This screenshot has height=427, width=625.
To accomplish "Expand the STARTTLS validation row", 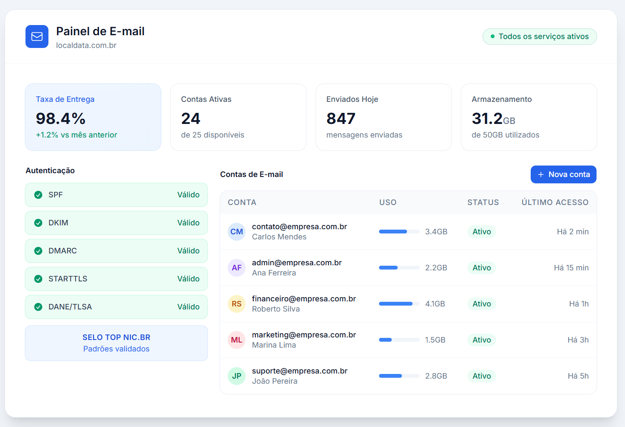I will [x=116, y=278].
